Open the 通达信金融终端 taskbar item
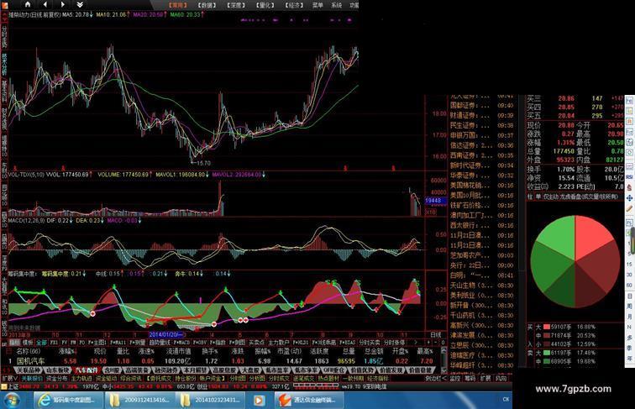Image resolution: width=635 pixels, height=409 pixels. (x=310, y=400)
